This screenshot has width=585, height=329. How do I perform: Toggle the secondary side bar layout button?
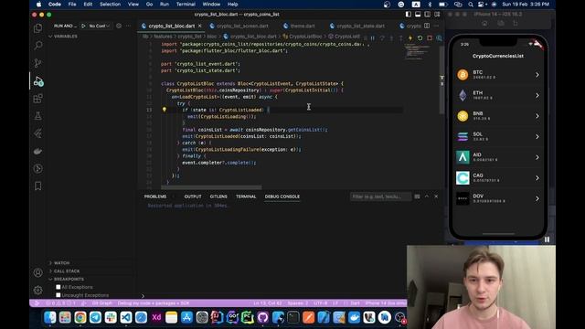tap(428, 15)
